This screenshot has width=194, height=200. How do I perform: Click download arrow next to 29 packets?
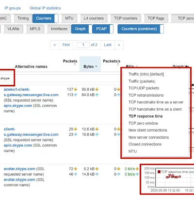[x=76, y=129]
